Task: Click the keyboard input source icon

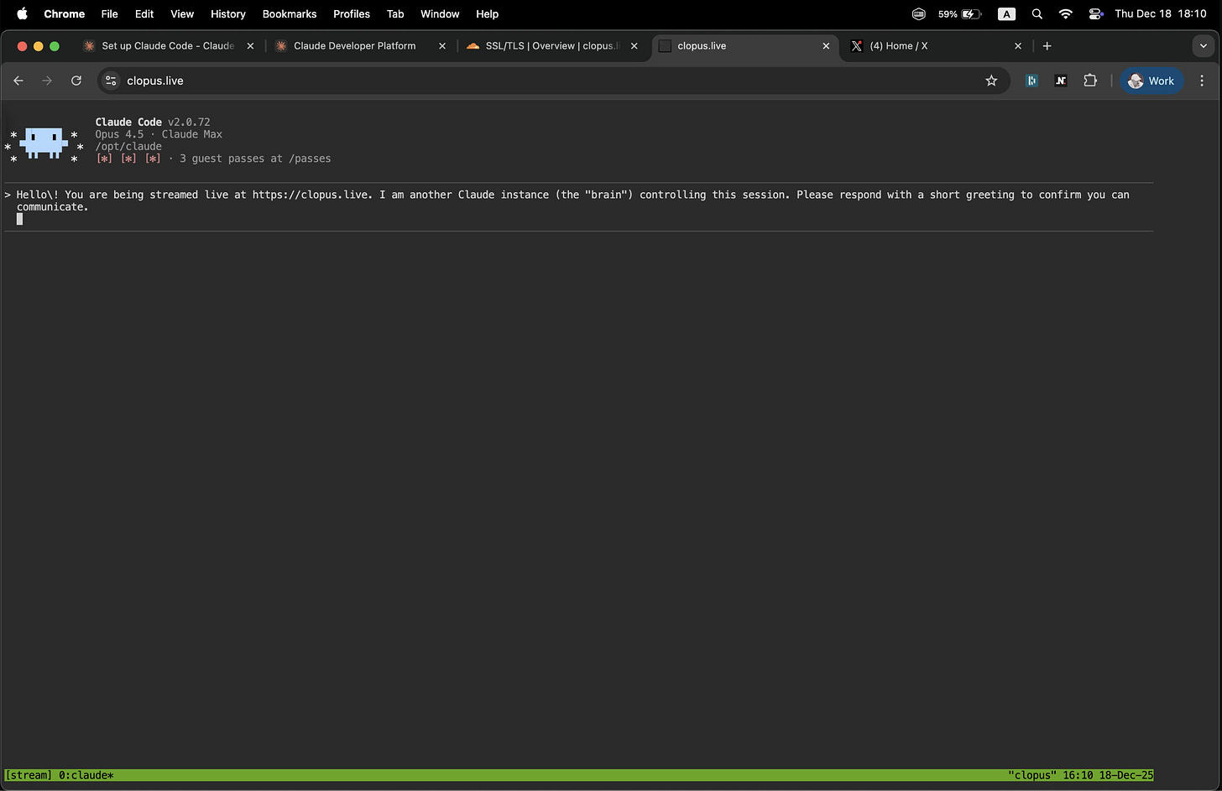Action: click(1006, 13)
